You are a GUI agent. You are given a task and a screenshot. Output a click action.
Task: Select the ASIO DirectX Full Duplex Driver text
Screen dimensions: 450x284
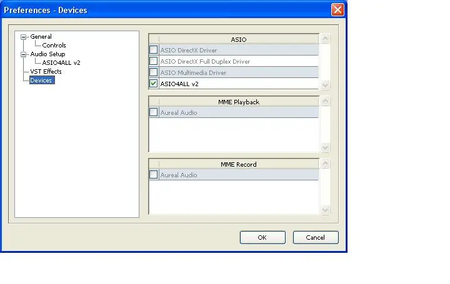tap(205, 61)
